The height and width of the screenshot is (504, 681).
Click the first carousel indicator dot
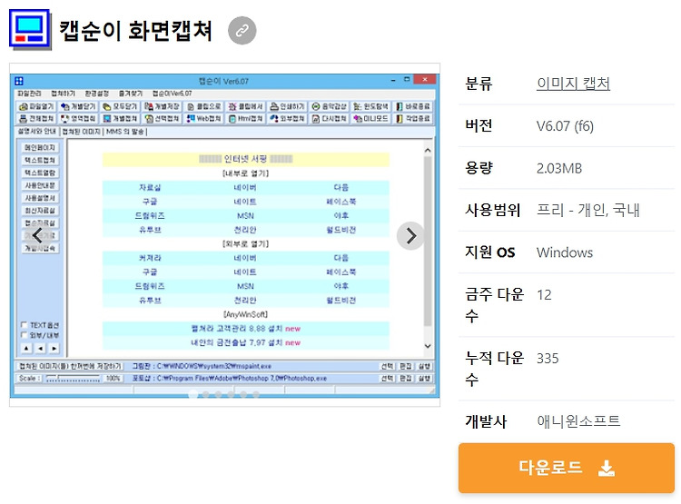pos(193,394)
